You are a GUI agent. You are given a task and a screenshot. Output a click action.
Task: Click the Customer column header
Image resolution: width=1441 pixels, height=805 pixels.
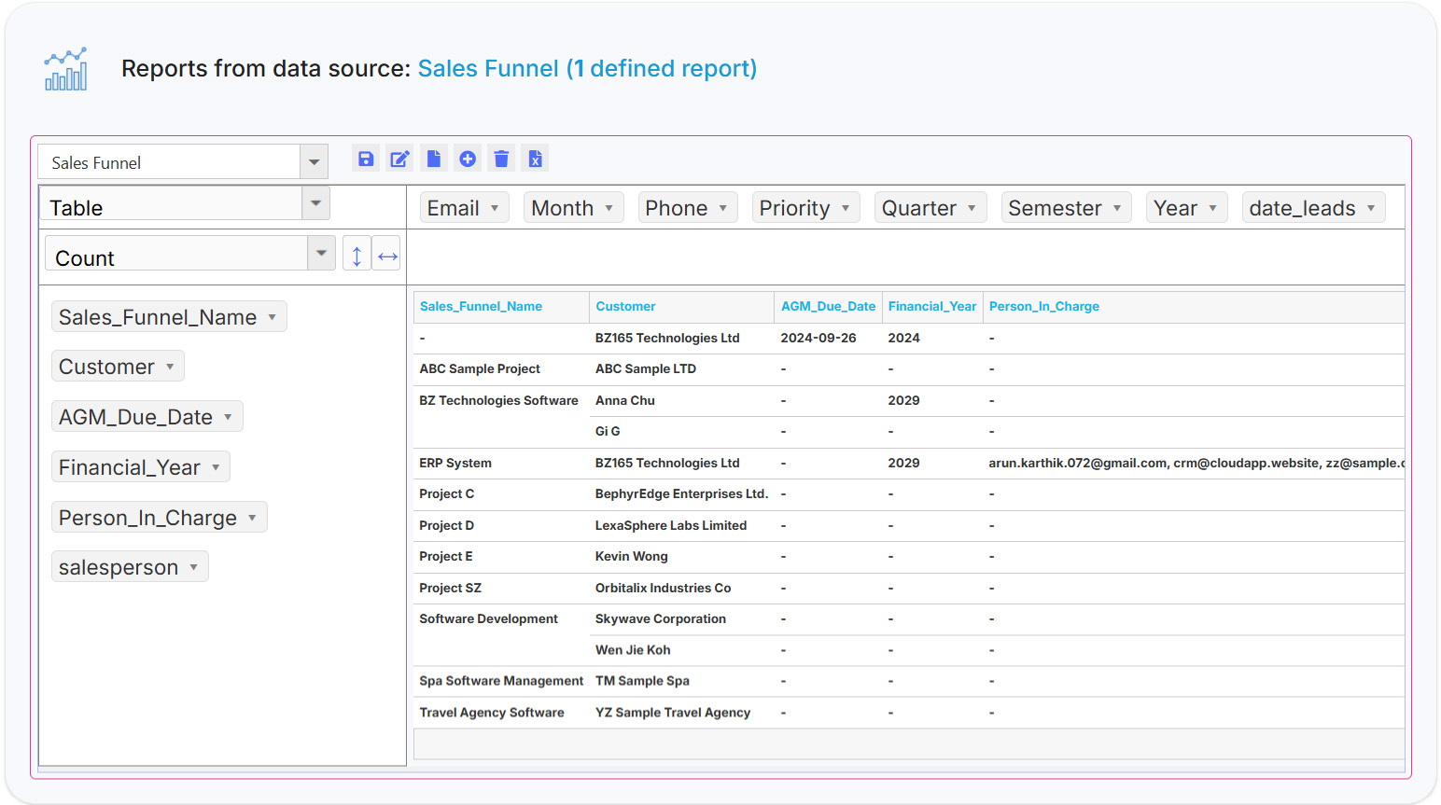click(625, 307)
